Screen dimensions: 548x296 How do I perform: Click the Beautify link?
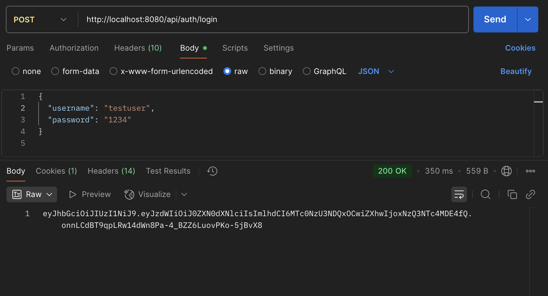516,71
